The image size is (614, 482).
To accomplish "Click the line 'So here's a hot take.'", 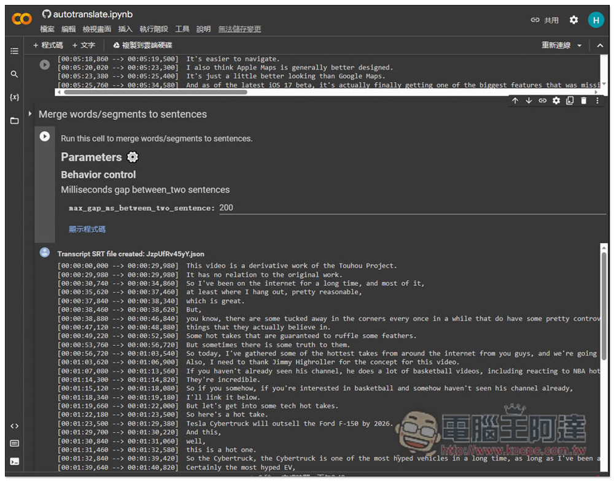I will (x=227, y=415).
